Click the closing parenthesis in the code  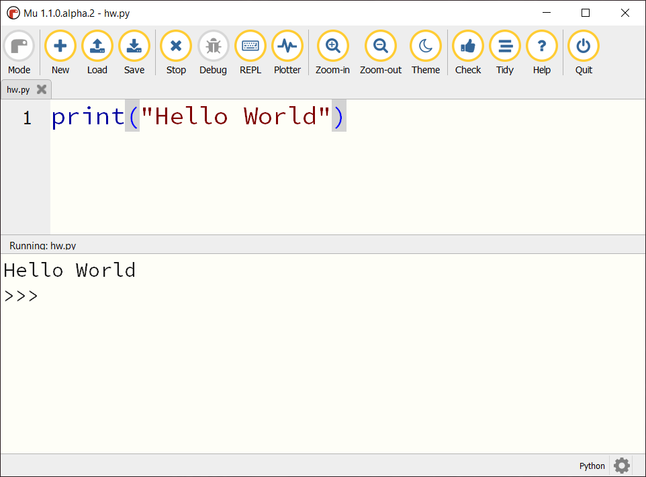click(x=338, y=116)
